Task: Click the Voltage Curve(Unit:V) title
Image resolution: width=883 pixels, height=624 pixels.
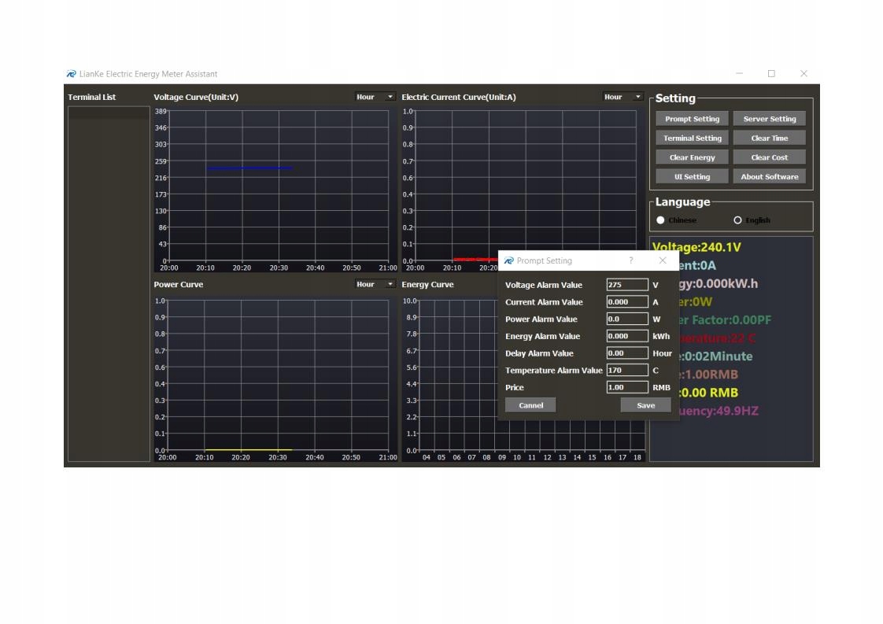Action: click(x=196, y=97)
